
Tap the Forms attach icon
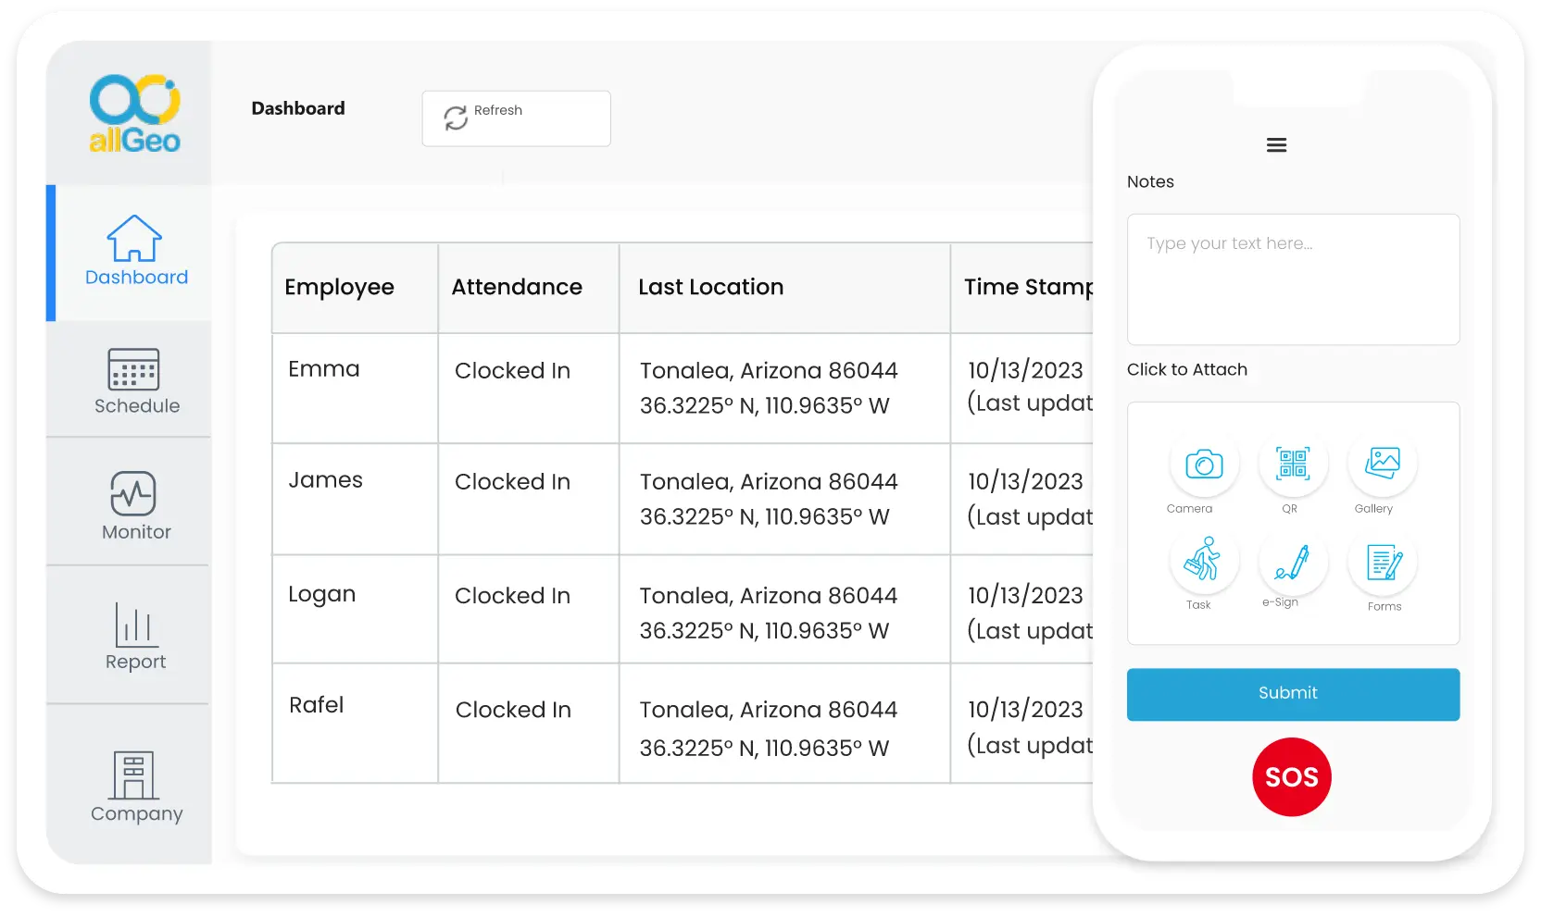click(x=1384, y=562)
